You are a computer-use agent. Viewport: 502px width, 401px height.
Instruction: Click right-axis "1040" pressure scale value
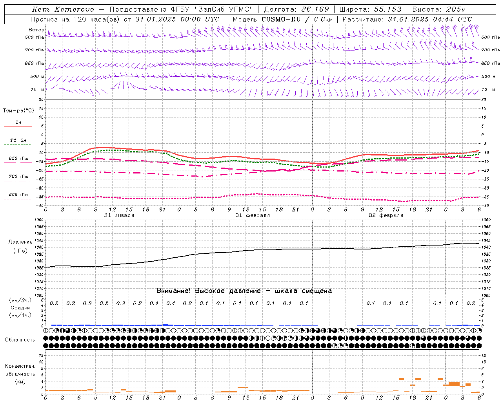486,247
